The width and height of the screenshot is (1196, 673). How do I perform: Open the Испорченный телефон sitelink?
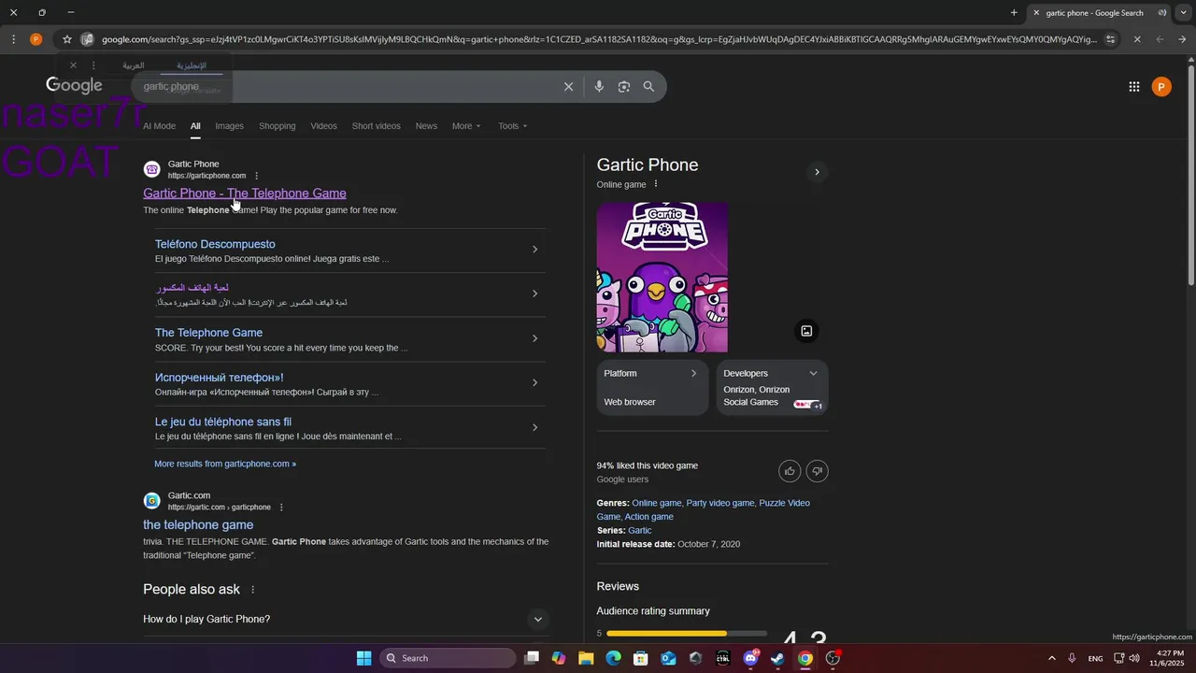click(x=219, y=378)
